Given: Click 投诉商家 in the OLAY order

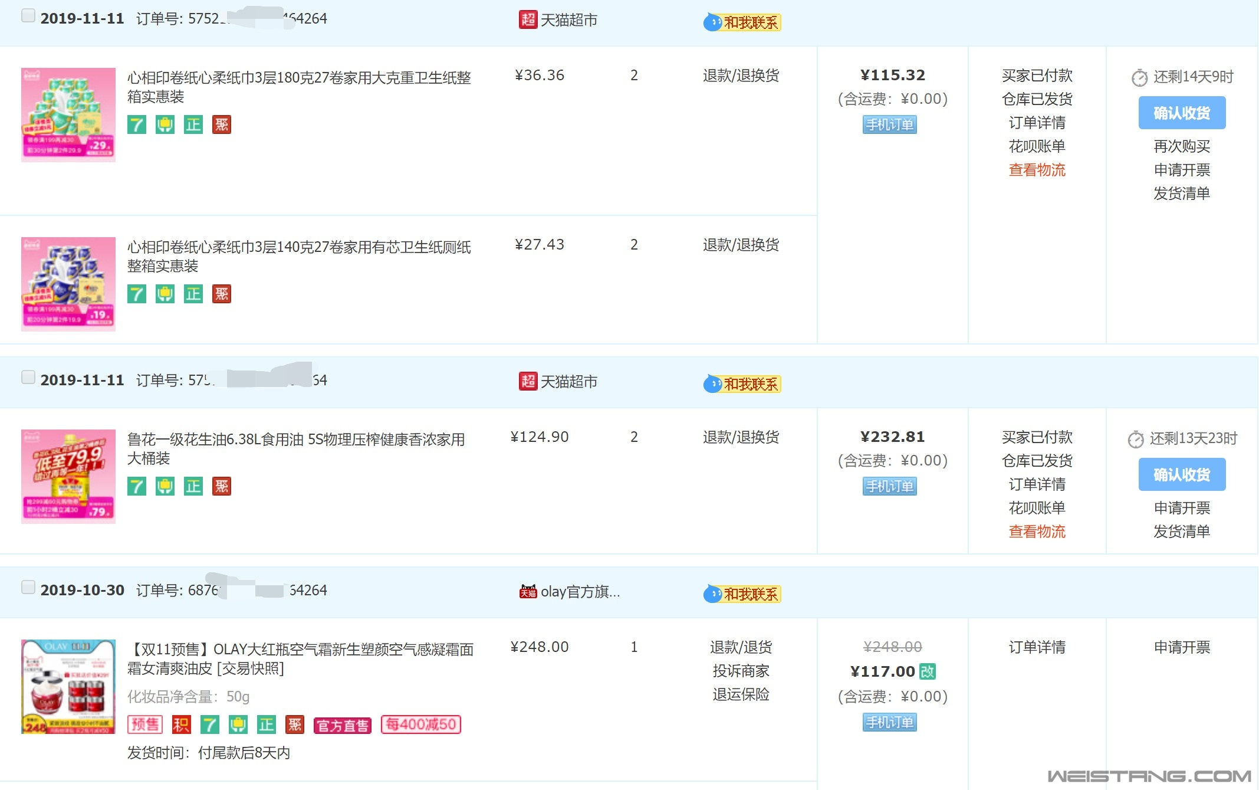Looking at the screenshot, I should click(x=741, y=671).
